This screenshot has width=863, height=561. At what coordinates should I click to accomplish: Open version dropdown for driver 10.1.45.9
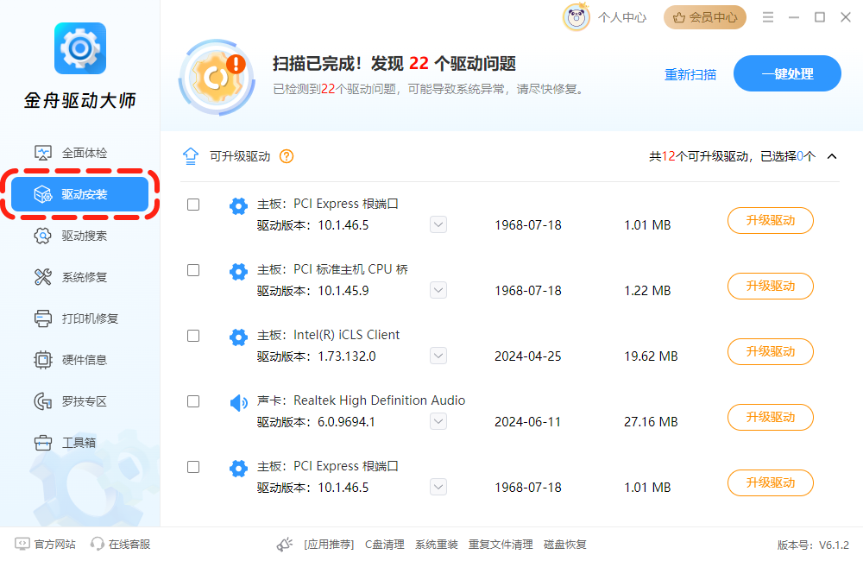(438, 290)
